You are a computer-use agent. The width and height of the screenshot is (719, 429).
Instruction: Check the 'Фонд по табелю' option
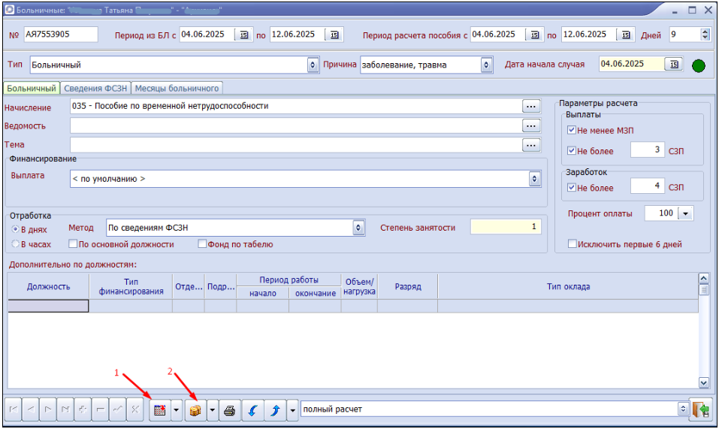pyautogui.click(x=202, y=244)
